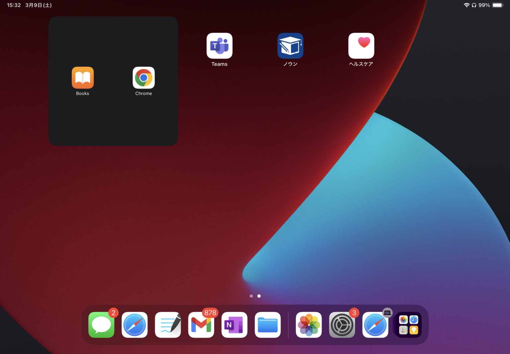
Task: Open Microsoft Teams
Action: tap(219, 46)
